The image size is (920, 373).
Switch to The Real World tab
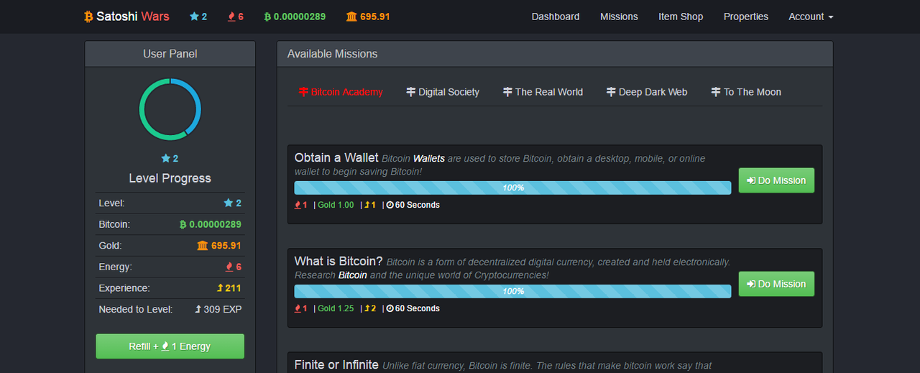pyautogui.click(x=543, y=92)
